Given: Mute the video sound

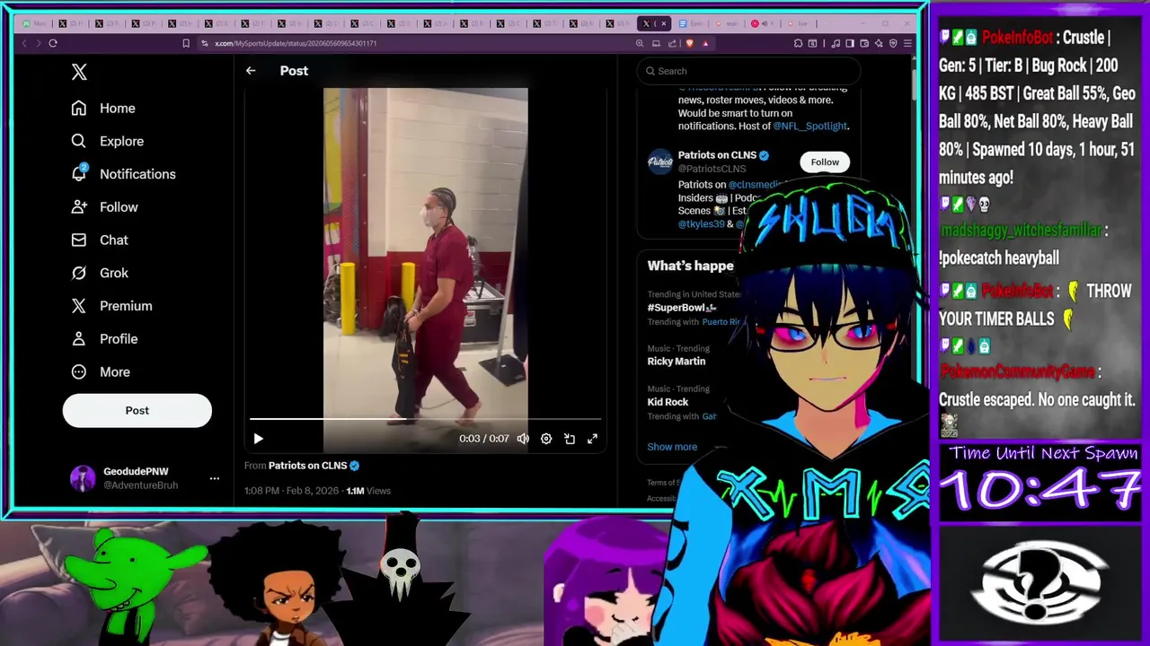Looking at the screenshot, I should pyautogui.click(x=523, y=439).
